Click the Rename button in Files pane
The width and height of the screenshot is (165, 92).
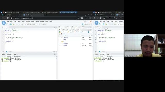coord(84,32)
